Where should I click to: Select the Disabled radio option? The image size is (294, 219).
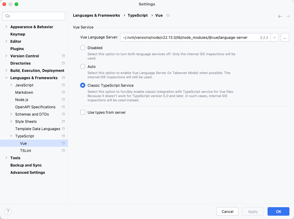click(x=83, y=48)
